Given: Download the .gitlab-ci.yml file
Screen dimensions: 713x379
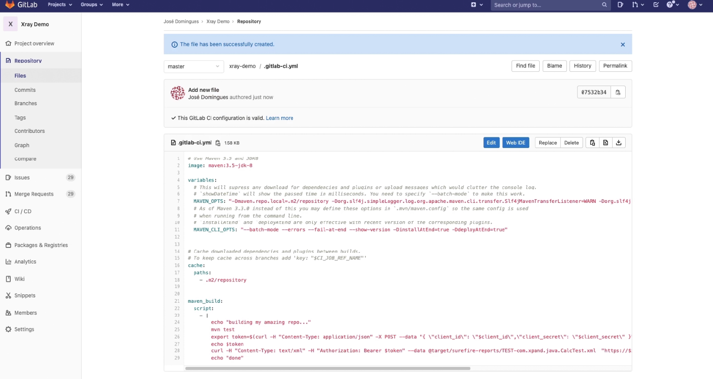Looking at the screenshot, I should (x=619, y=143).
